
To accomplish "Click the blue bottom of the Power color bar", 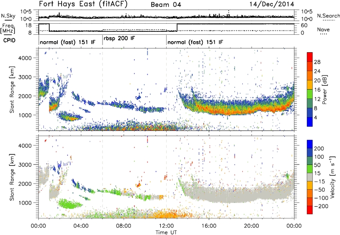I will 310,122.
